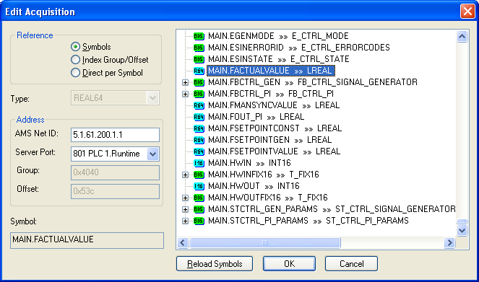This screenshot has width=479, height=282.
Task: Click the BIG icon beside MAIN.STCTRL_PI_PARAMS
Action: (199, 221)
